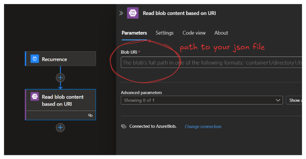The image size is (306, 159).
Task: Click the connection icon beside Connected to AzureBlob
Action: click(123, 127)
